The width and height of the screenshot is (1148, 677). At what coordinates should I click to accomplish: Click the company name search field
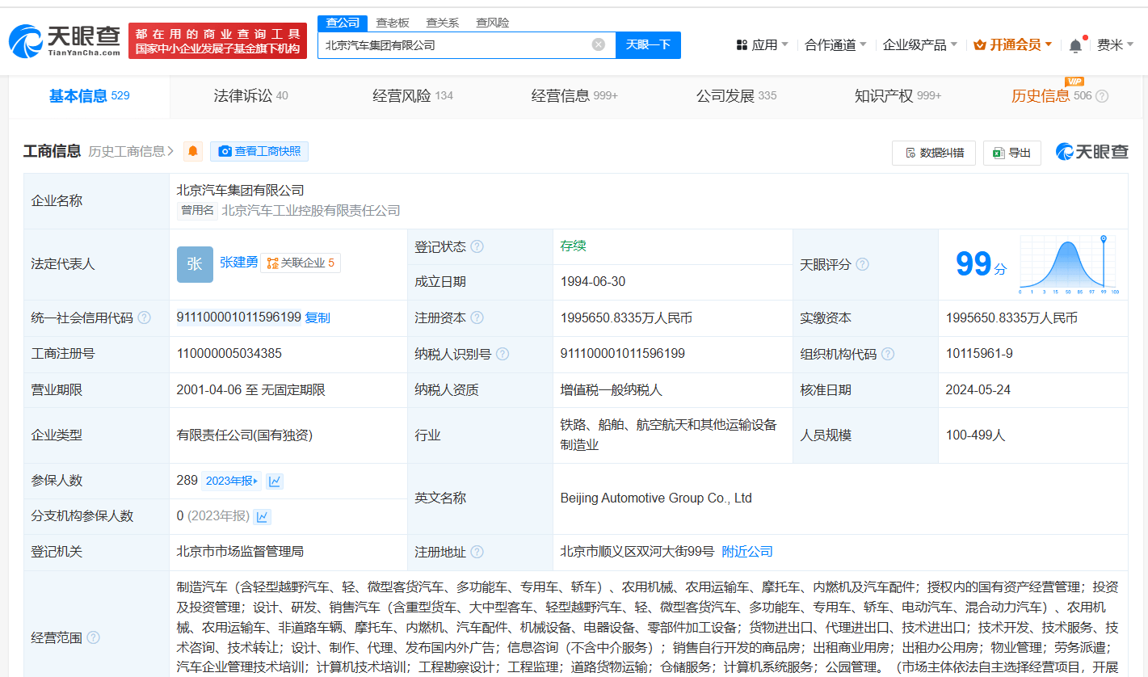click(x=456, y=45)
